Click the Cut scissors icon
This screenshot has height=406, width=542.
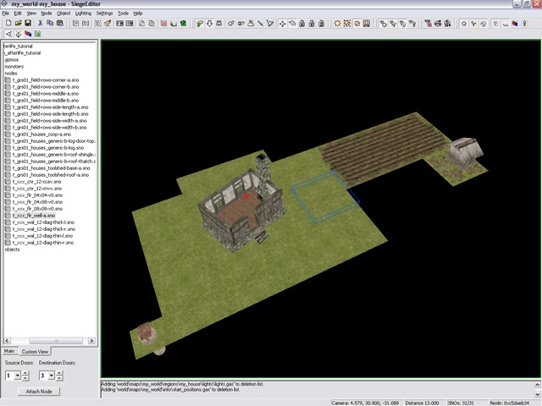(39, 23)
